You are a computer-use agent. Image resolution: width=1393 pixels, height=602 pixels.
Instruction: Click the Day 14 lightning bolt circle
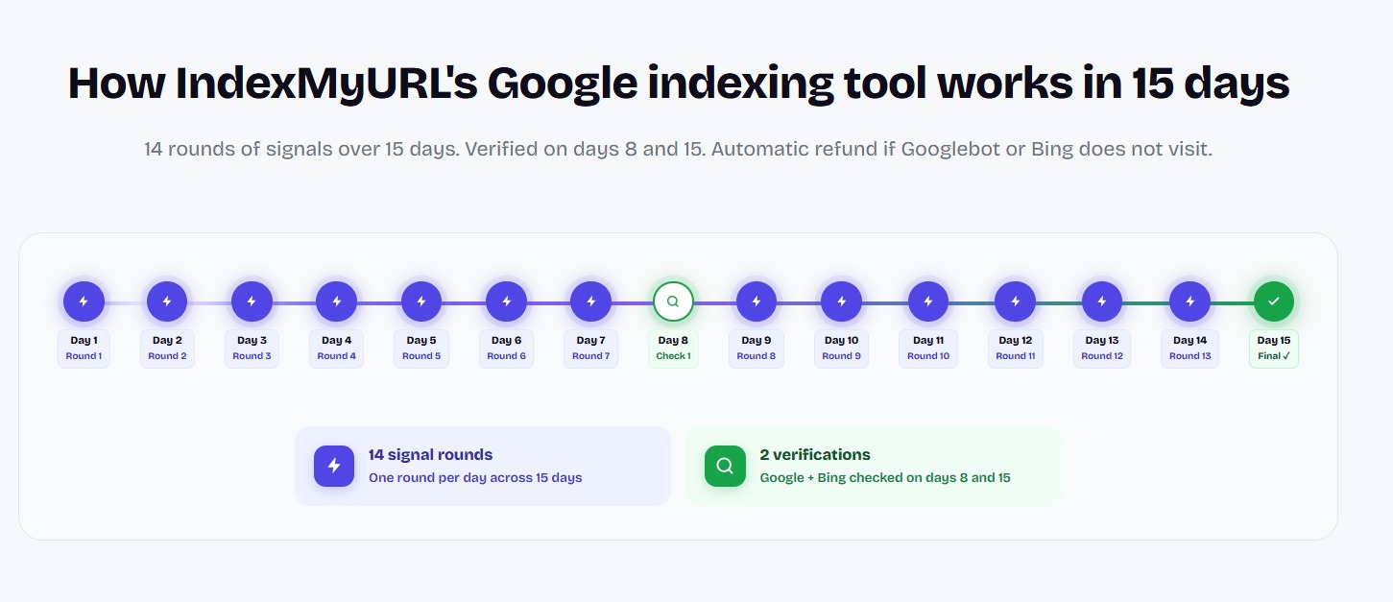point(1189,301)
